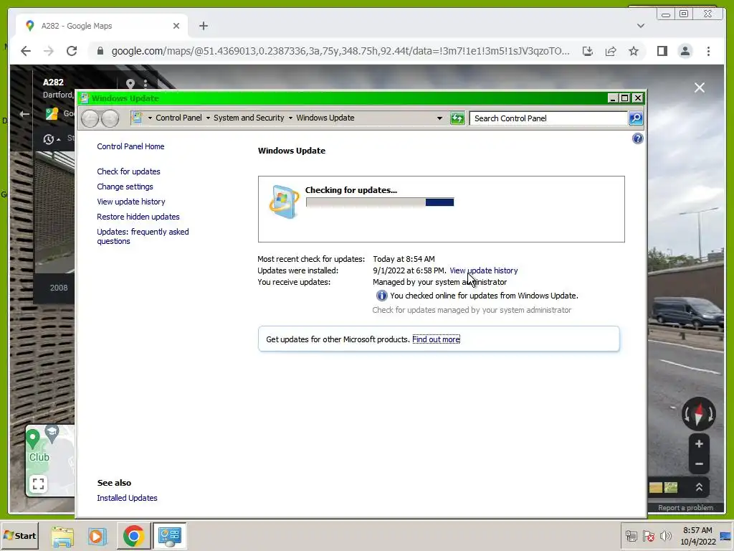This screenshot has height=551, width=734.
Task: Open File Explorer from the taskbar
Action: [62, 536]
